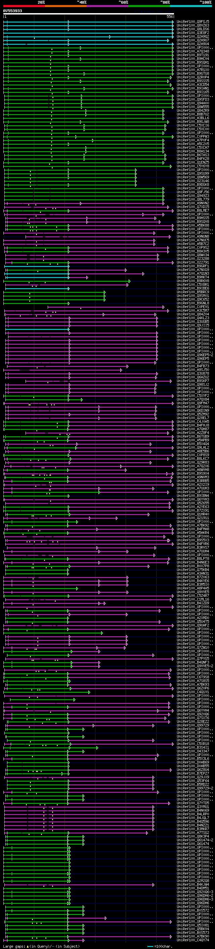
Task: Open hit UniRef100_Q8L779
Action: point(192,200)
